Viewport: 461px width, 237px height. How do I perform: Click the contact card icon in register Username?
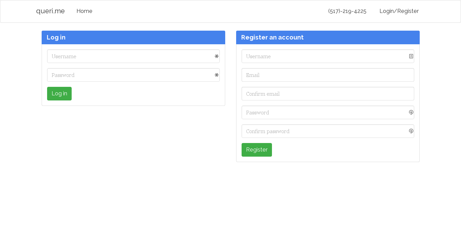pyautogui.click(x=411, y=56)
